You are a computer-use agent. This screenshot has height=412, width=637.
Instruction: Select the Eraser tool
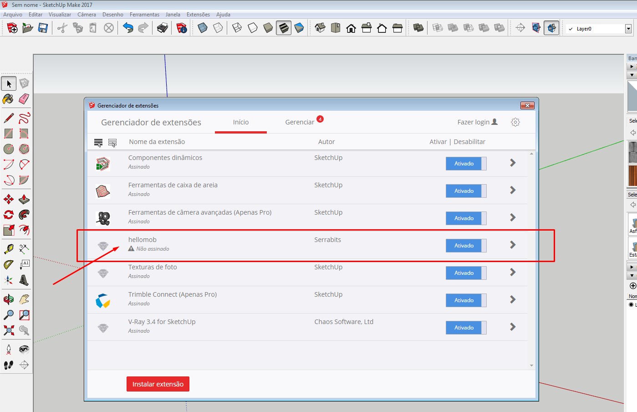tap(24, 99)
